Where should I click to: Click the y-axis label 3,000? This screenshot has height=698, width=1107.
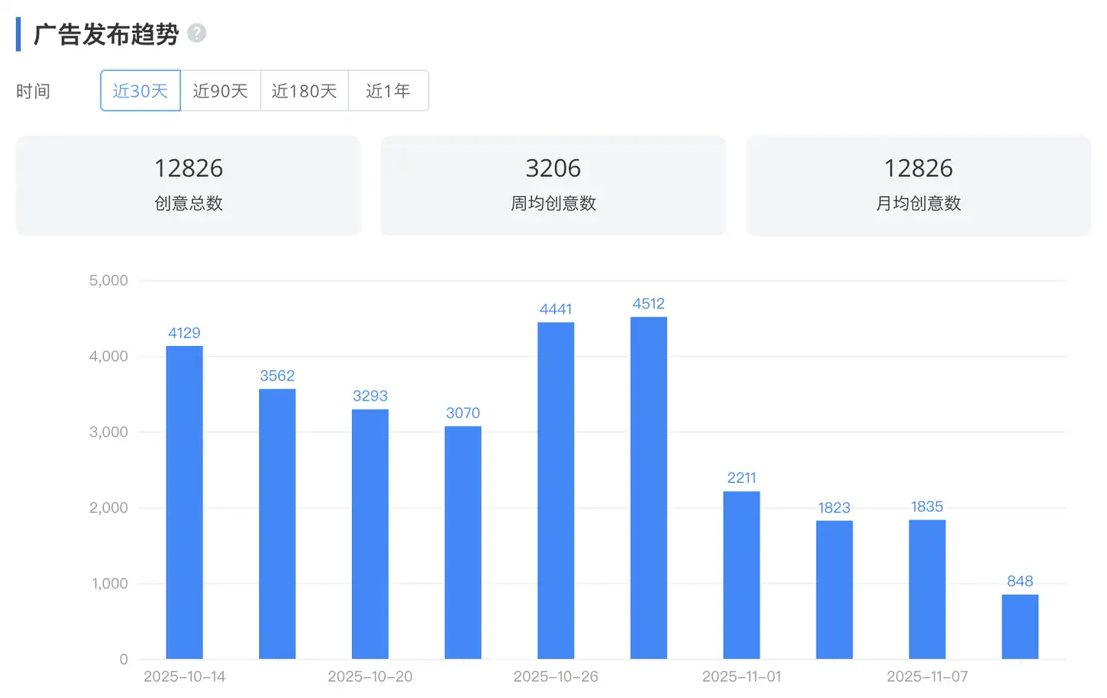click(x=108, y=432)
